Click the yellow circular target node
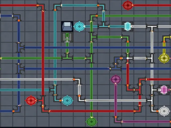This screenshot has width=171, height=128. point(164,58)
